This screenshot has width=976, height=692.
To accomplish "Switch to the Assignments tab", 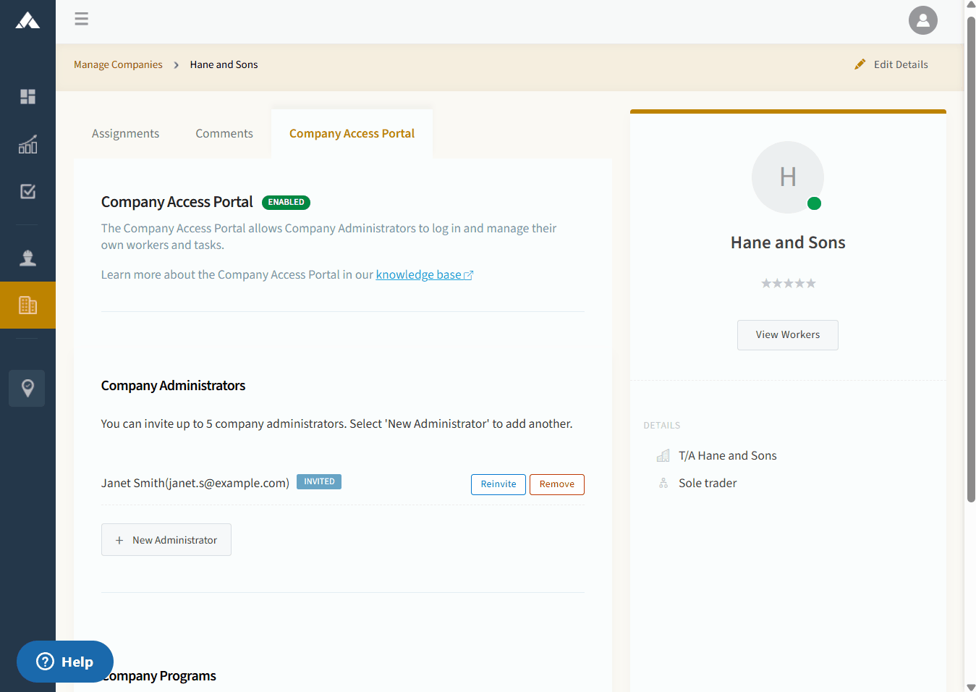I will pos(125,133).
